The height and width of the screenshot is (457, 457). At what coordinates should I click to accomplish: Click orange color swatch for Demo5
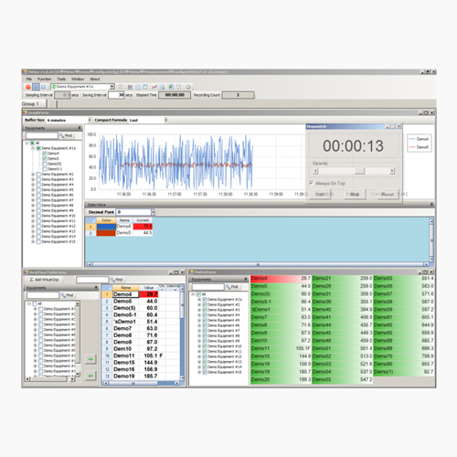coord(106,233)
